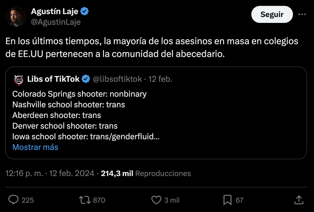
Task: Open the @libsoftiktok handle
Action: pyautogui.click(x=117, y=79)
